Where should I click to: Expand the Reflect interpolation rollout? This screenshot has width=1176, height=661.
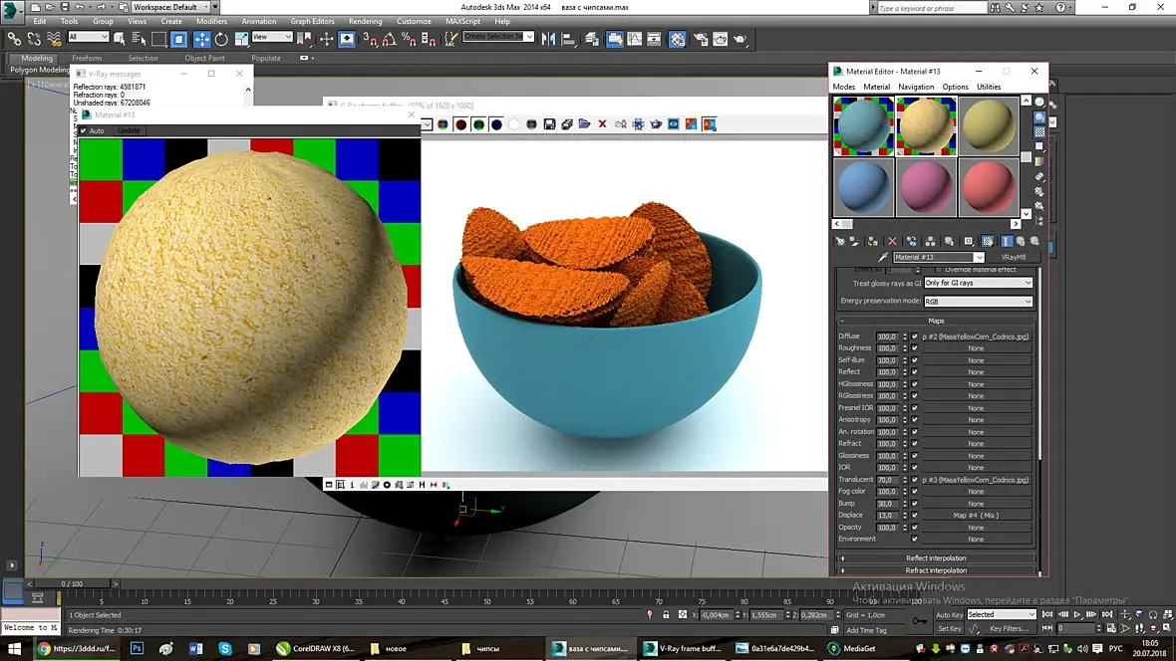point(936,558)
